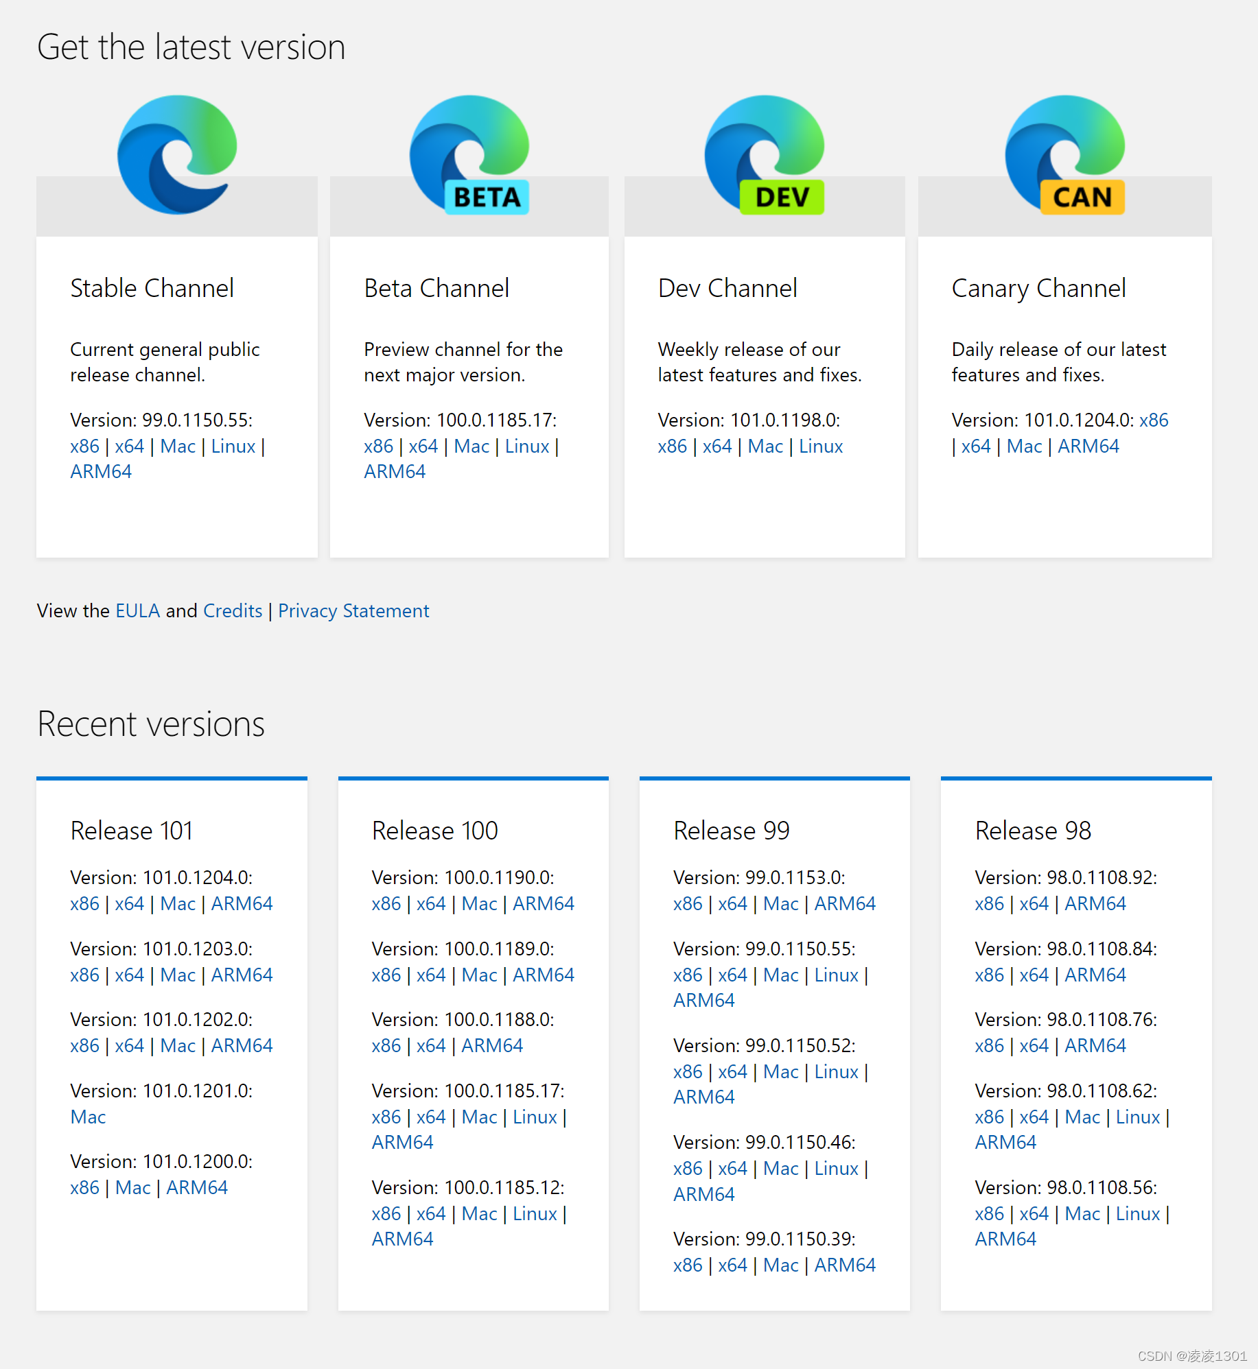
Task: Select the 'Release 101' heading text
Action: pos(131,831)
